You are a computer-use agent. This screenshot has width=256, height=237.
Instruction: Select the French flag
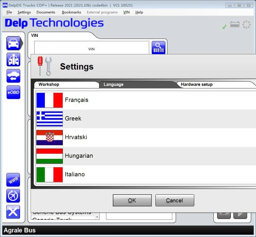pos(49,100)
